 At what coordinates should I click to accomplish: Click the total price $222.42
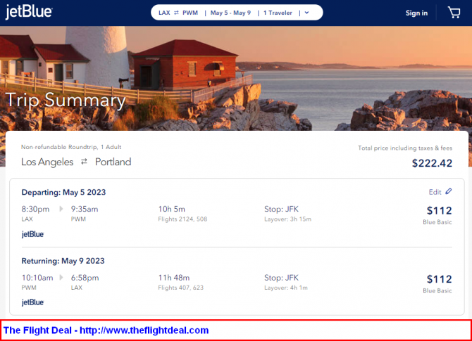point(432,163)
